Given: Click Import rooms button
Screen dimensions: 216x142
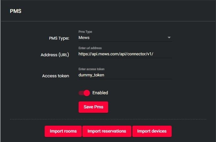Looking at the screenshot, I should point(63,131).
